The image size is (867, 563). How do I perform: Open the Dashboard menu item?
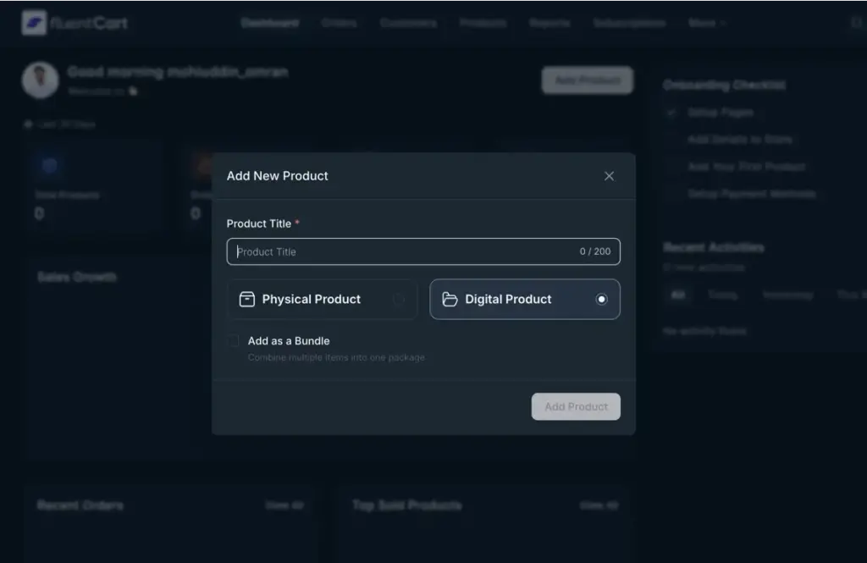tap(269, 23)
